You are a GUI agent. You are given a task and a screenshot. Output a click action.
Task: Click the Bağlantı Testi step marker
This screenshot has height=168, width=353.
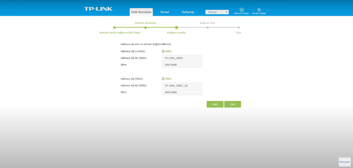(207, 27)
